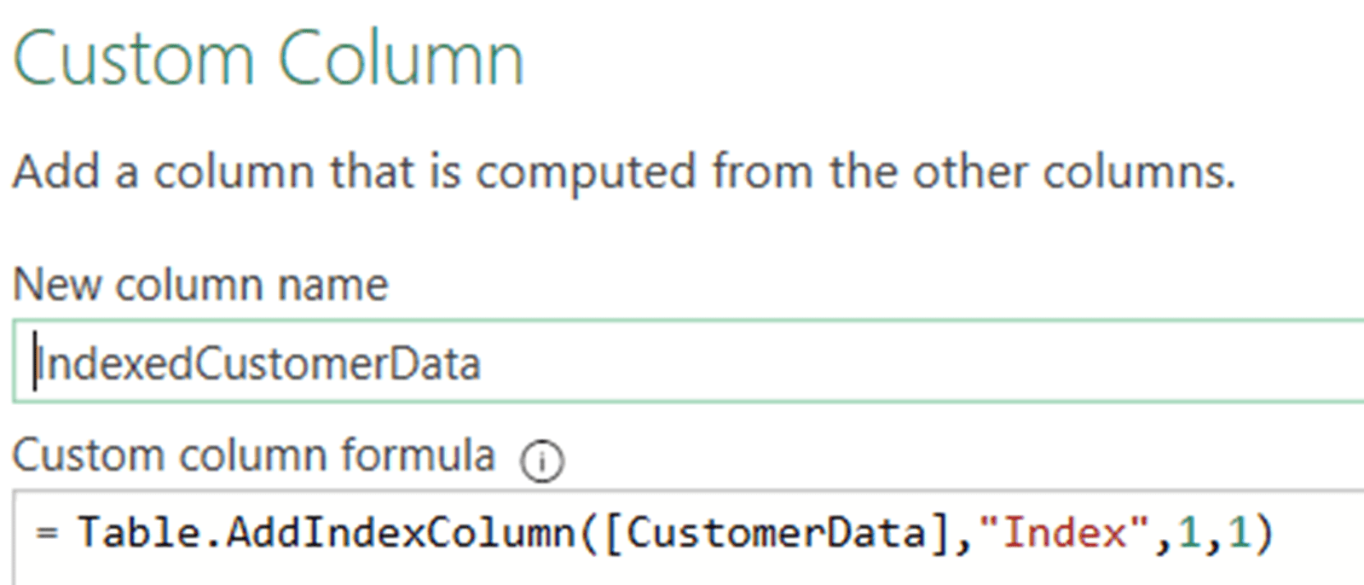Click the IndexedCustomerData text in name field
Viewport: 1364px width, 585px height.
(257, 365)
